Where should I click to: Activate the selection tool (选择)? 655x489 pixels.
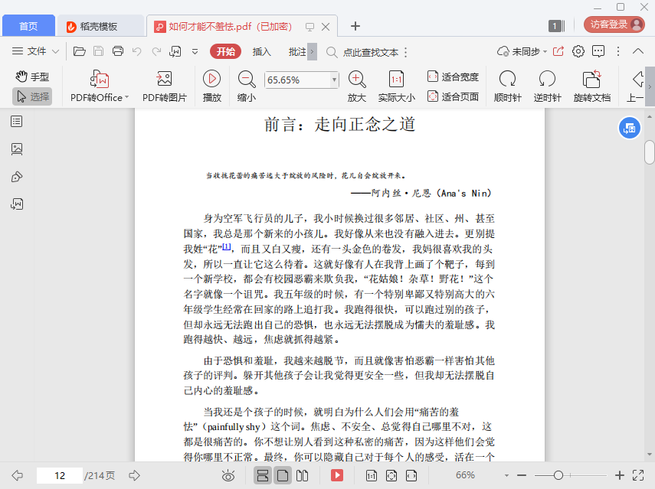33,96
